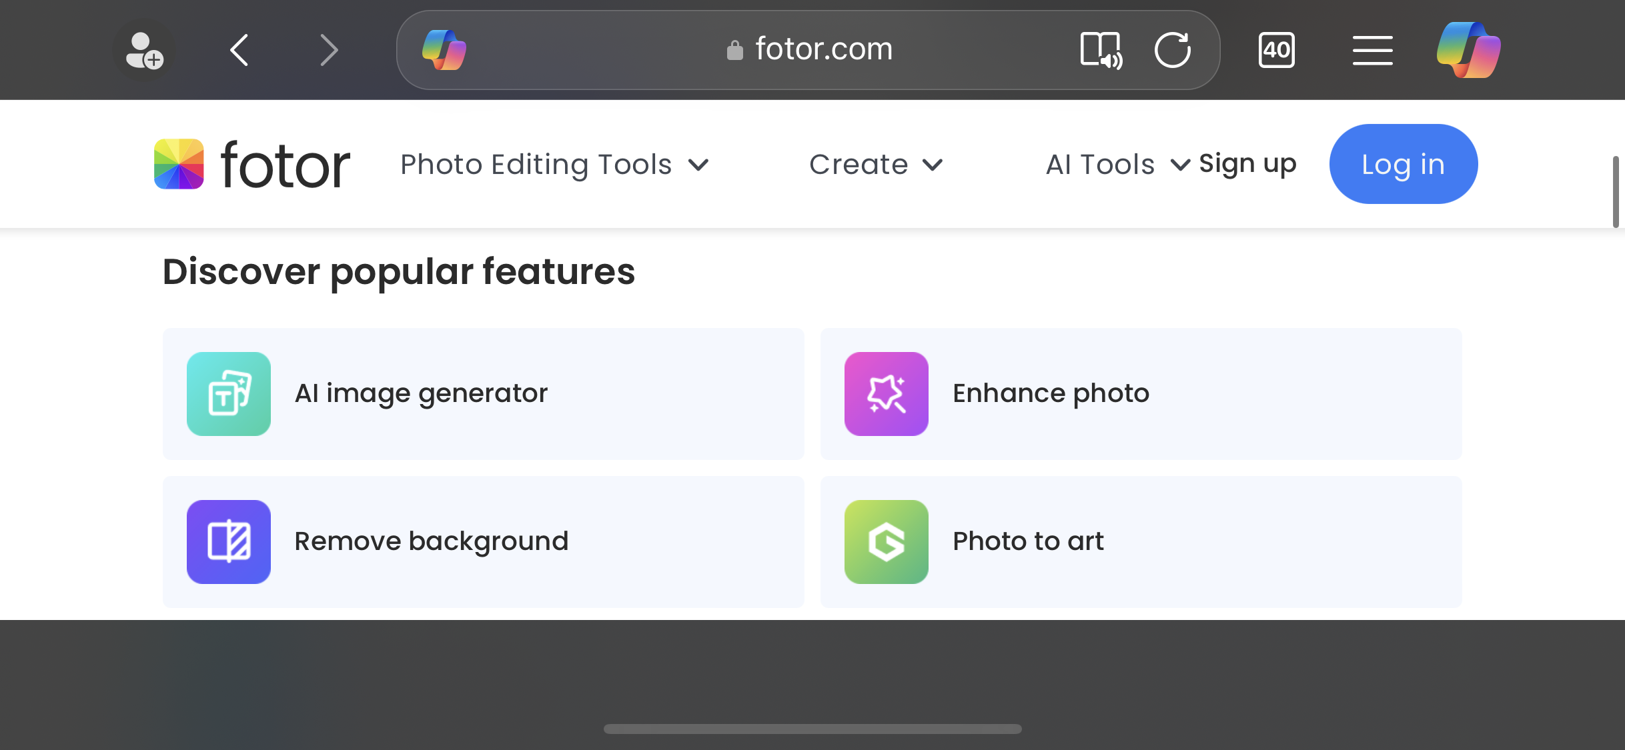Expand the AI Tools dropdown chevron
Screen dimensions: 1625x750
tap(1180, 165)
